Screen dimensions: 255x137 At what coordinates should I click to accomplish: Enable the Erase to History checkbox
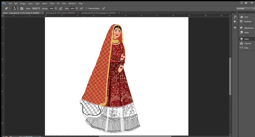87,8
